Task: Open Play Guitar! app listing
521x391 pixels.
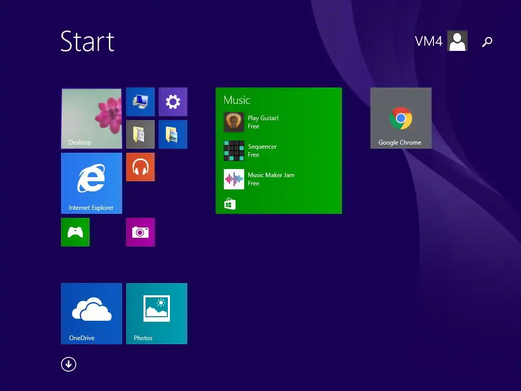Action: pyautogui.click(x=251, y=122)
